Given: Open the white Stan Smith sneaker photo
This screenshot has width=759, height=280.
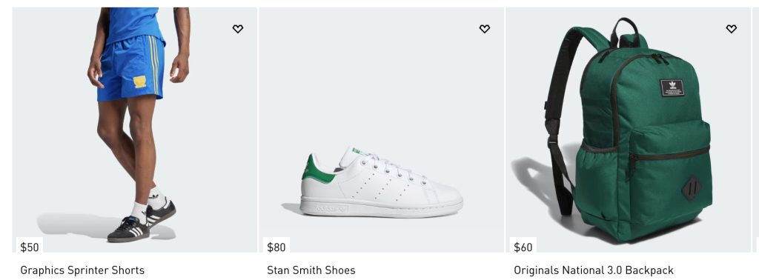Looking at the screenshot, I should 382,130.
